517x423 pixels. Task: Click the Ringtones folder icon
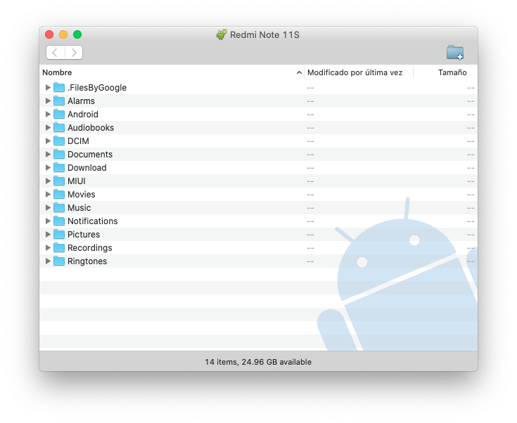pos(59,261)
